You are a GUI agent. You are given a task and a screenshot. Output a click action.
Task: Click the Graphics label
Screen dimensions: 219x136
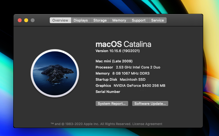click(103, 86)
